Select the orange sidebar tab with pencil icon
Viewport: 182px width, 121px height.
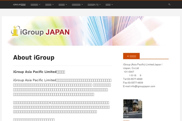131,56
